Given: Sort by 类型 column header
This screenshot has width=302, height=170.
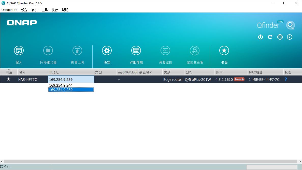Looking at the screenshot, I should [105, 72].
